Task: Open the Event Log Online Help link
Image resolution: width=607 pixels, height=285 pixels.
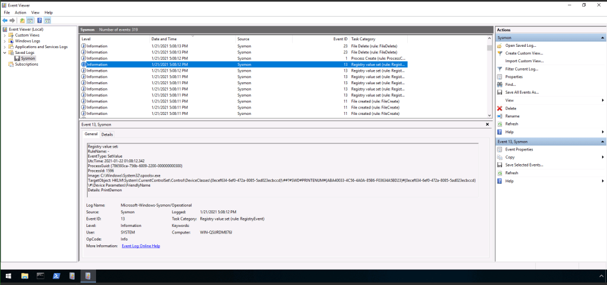Action: point(140,246)
